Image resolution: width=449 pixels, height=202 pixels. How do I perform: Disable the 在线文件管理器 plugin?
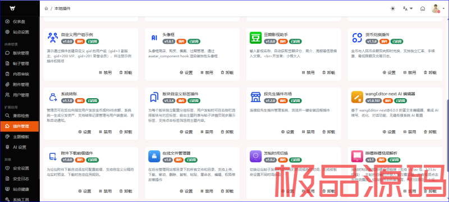click(207, 191)
